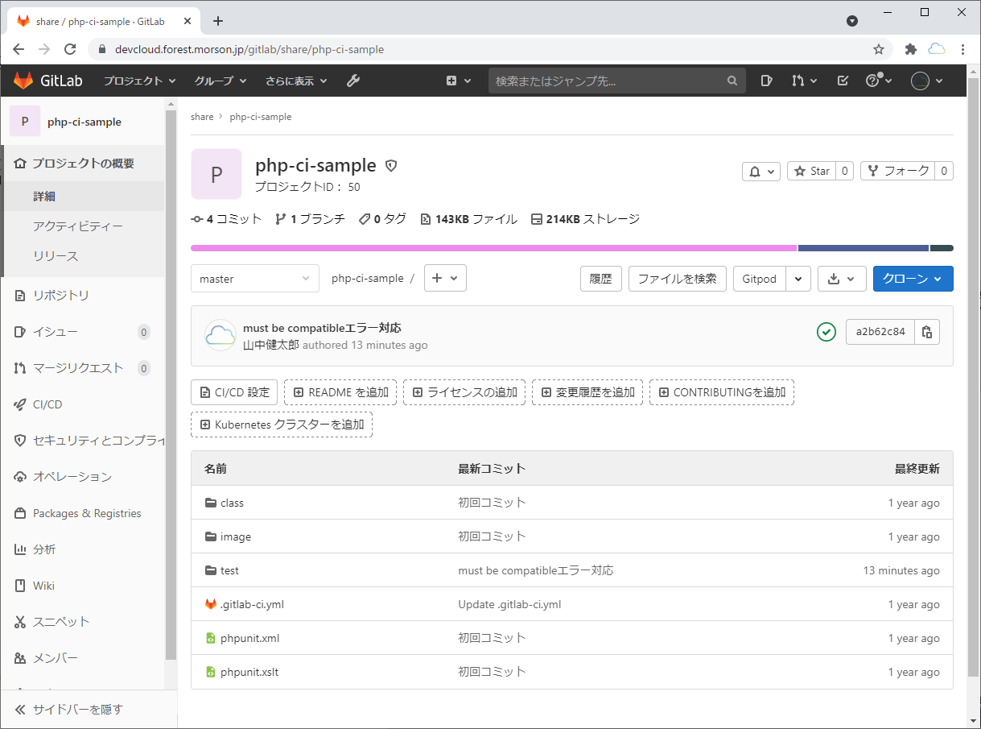Viewport: 981px width, 729px height.
Task: Click the GitLab fox logo
Action: [x=23, y=81]
